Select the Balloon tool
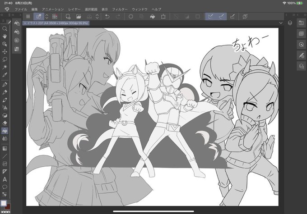 tap(5, 187)
